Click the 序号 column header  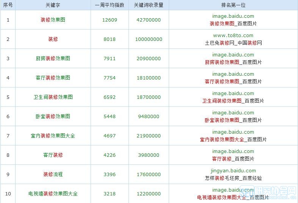8,5
